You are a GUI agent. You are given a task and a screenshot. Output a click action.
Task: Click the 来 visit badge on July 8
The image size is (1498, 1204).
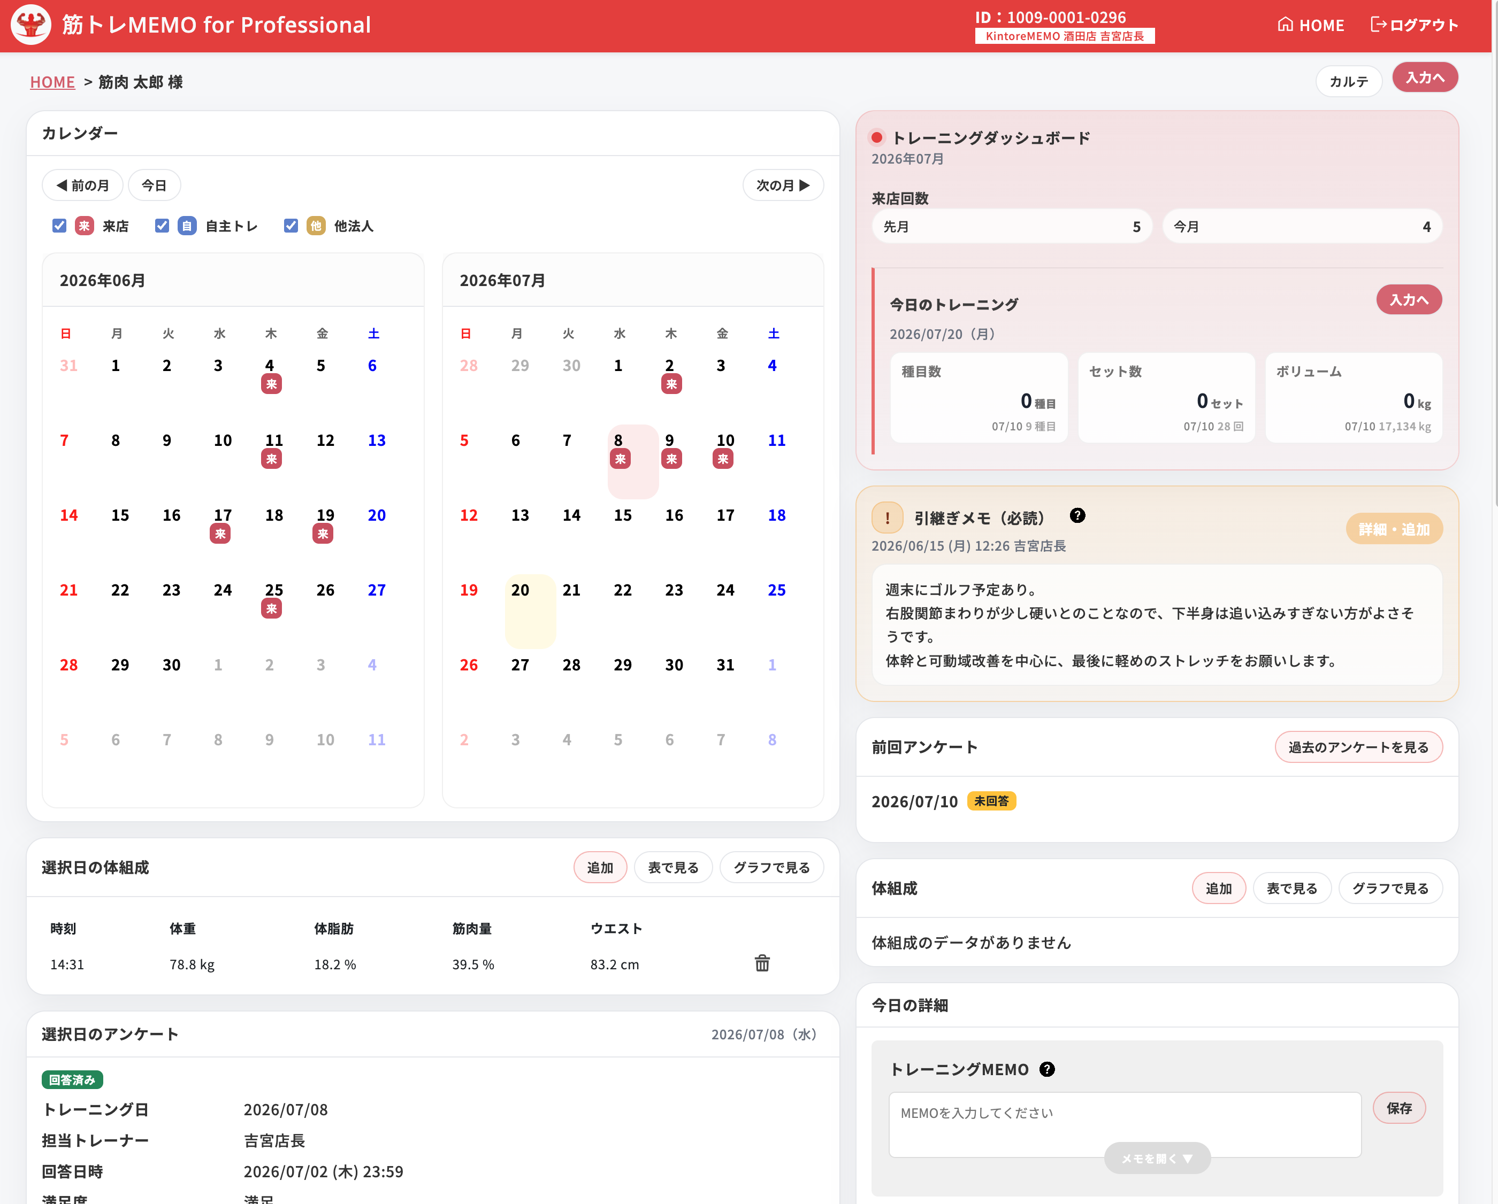620,459
